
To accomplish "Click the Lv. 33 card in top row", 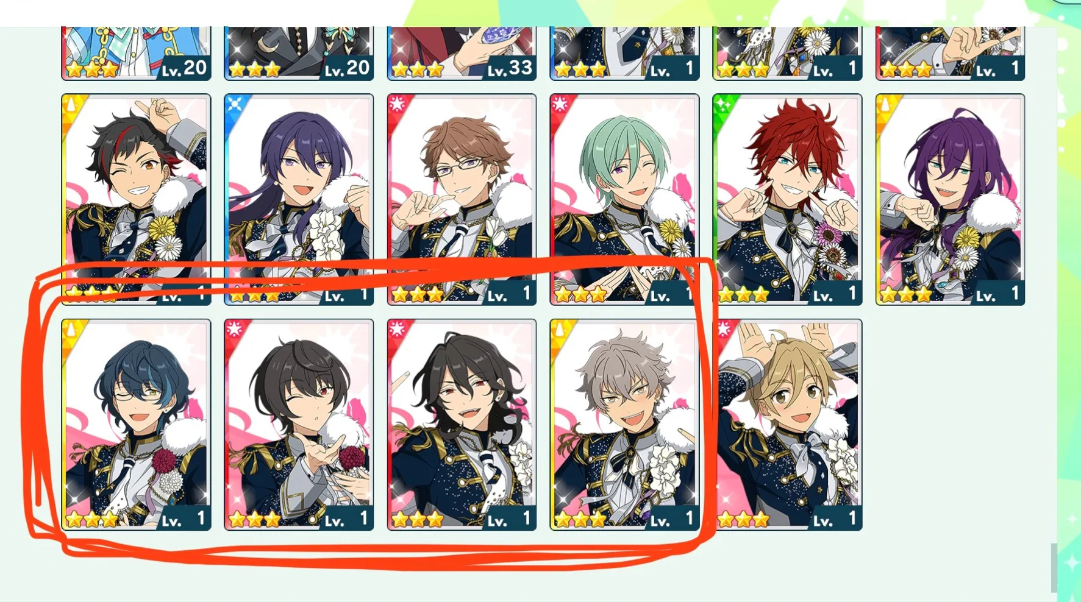I will coord(462,53).
